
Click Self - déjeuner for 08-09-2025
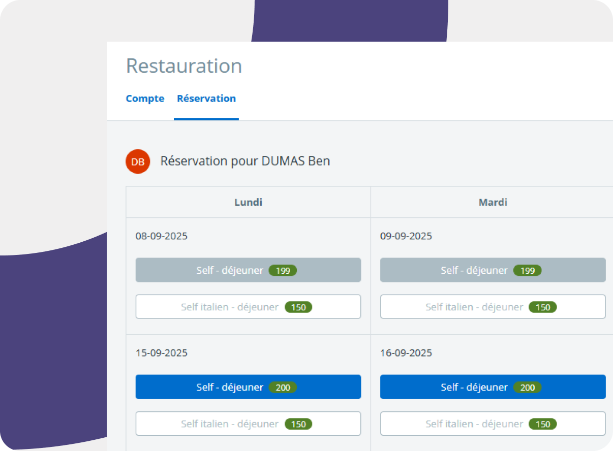(248, 270)
